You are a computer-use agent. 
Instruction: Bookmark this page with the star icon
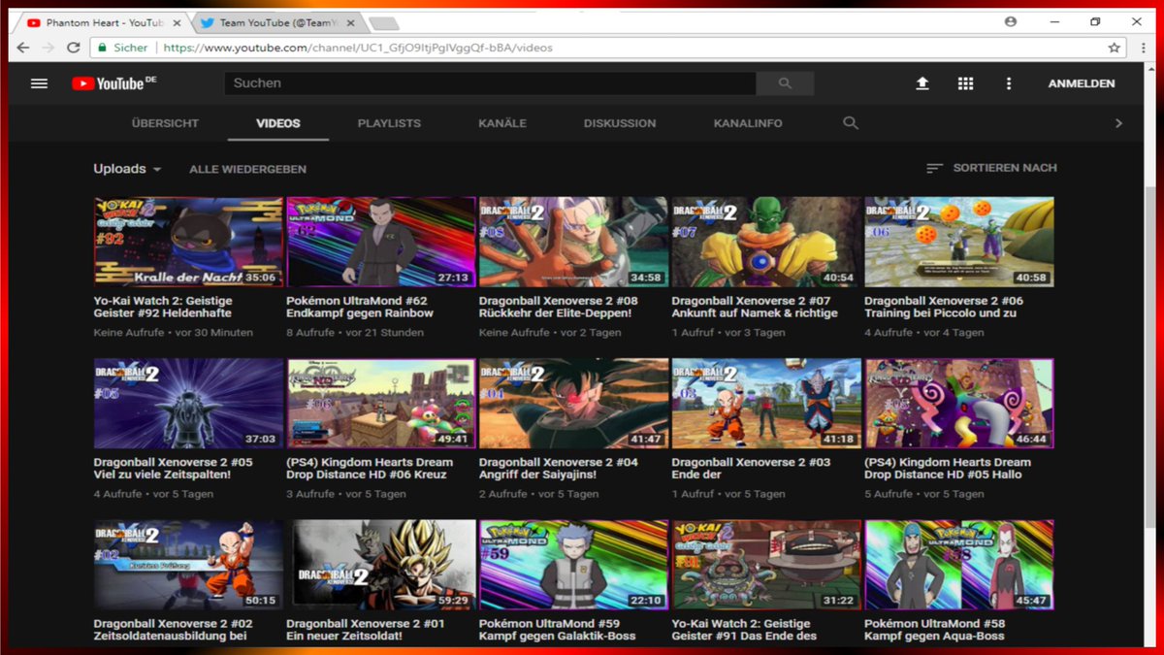click(1115, 48)
